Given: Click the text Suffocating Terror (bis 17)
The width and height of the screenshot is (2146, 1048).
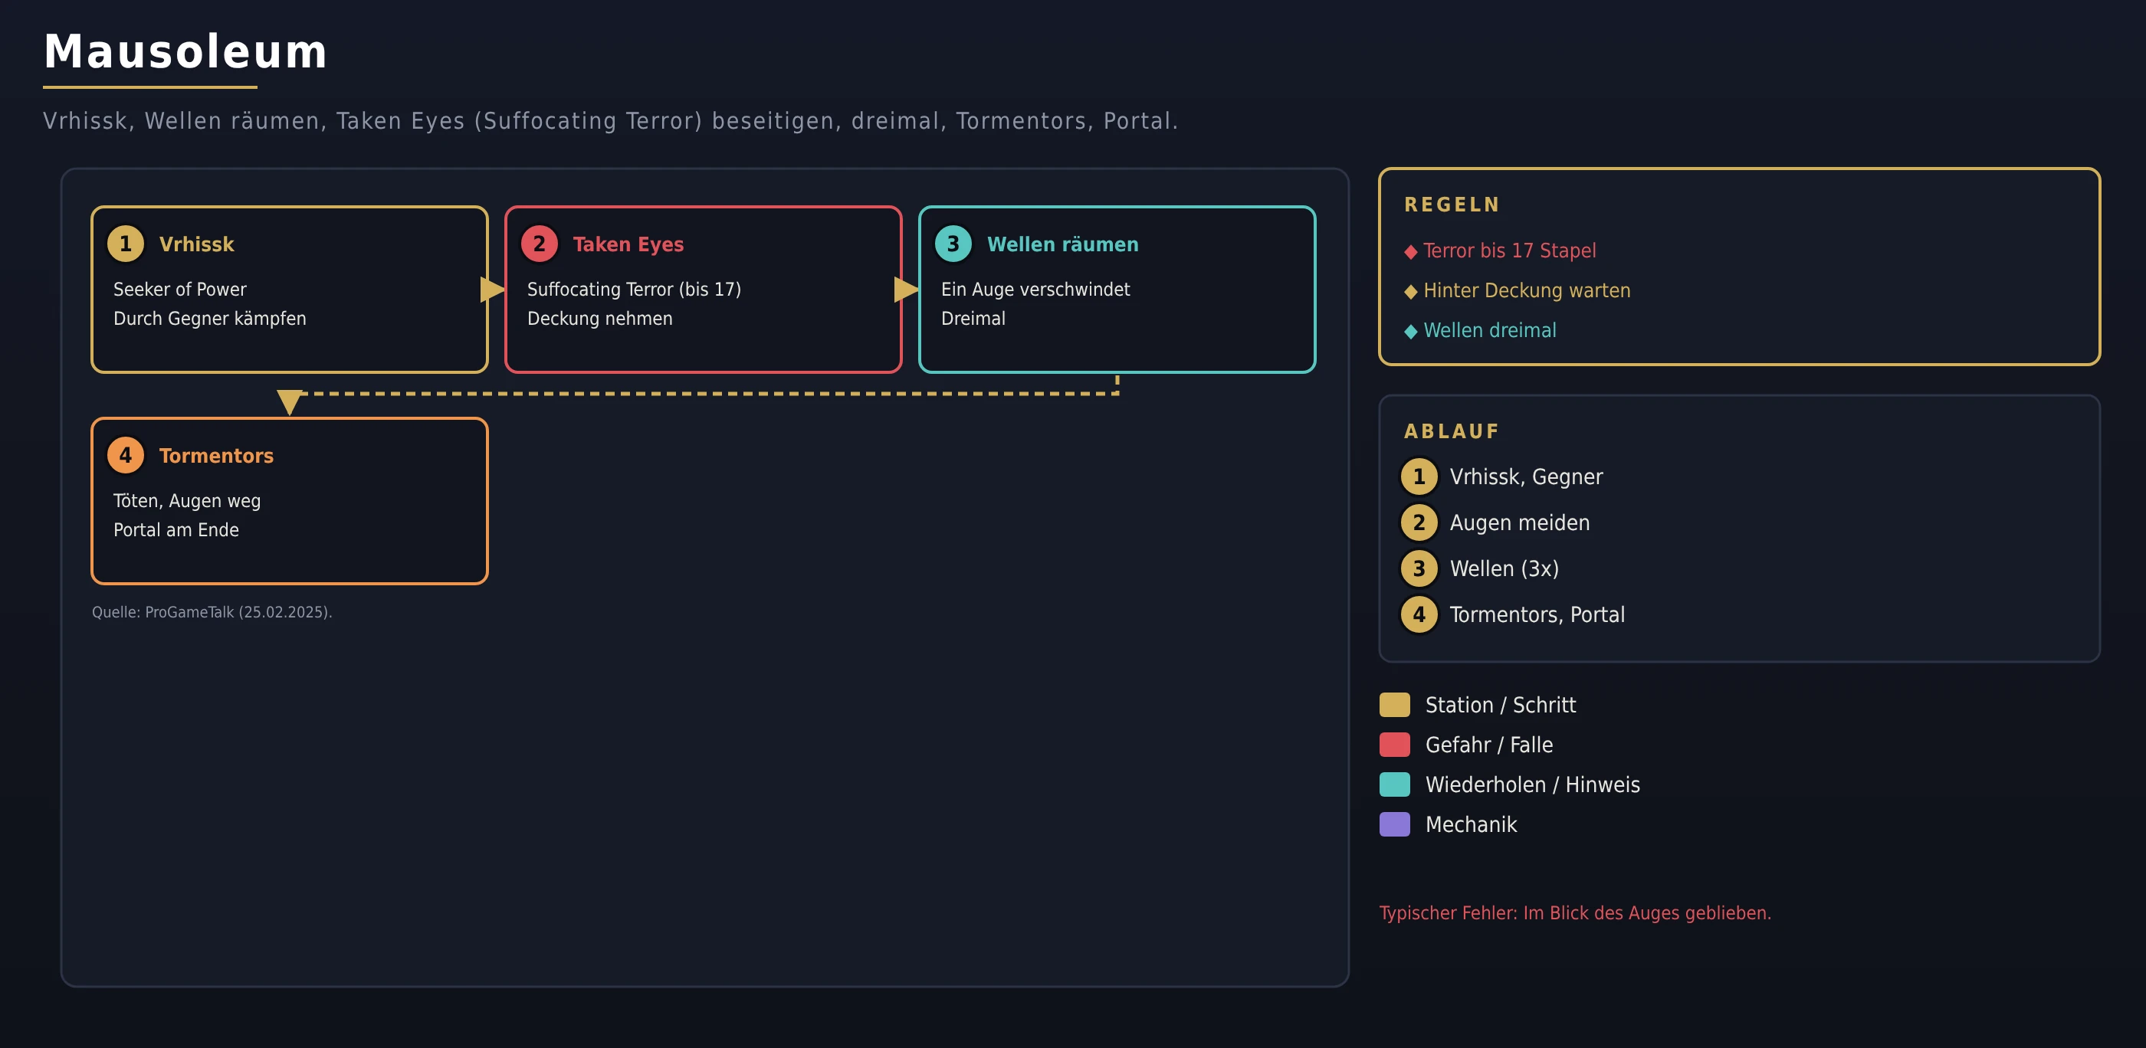Looking at the screenshot, I should click(634, 290).
